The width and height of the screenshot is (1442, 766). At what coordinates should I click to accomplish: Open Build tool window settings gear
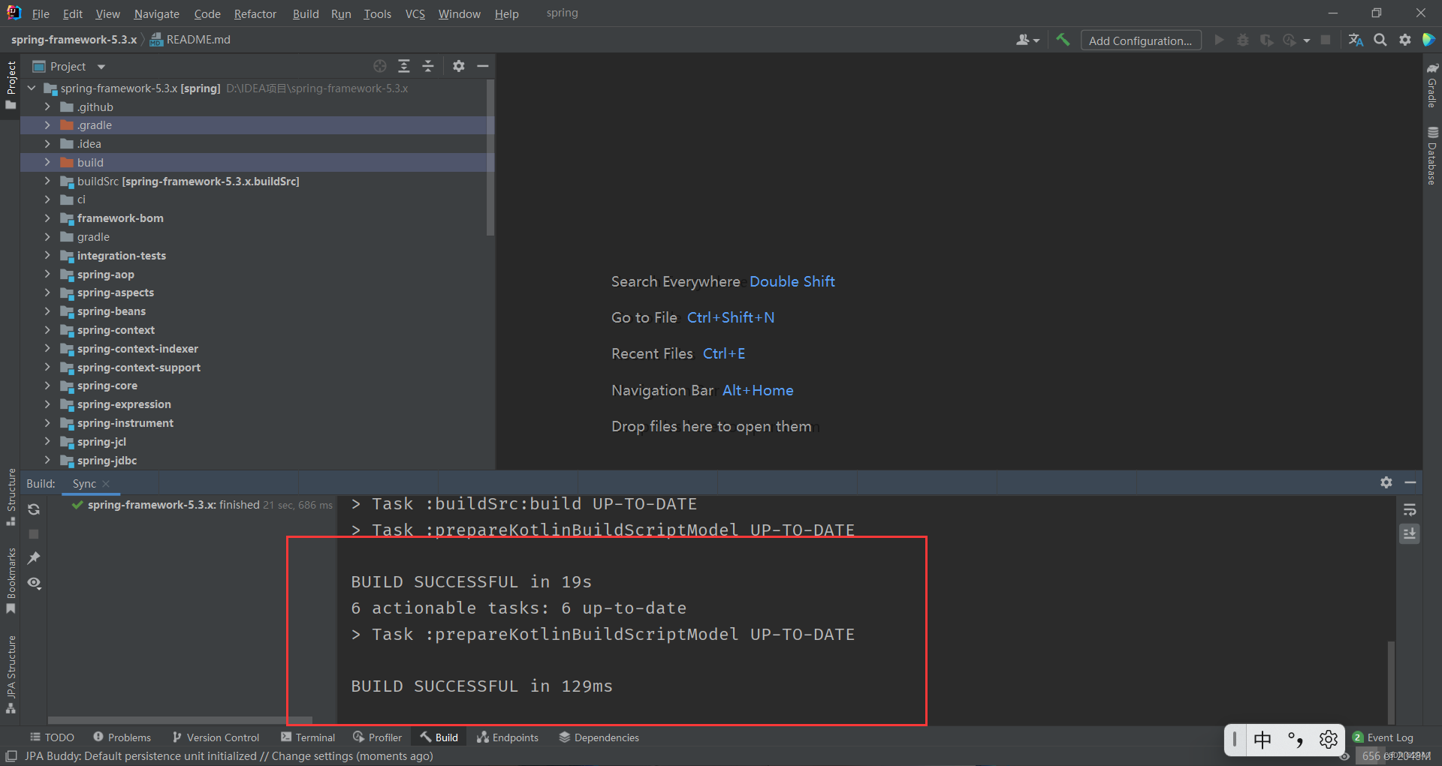tap(1386, 482)
